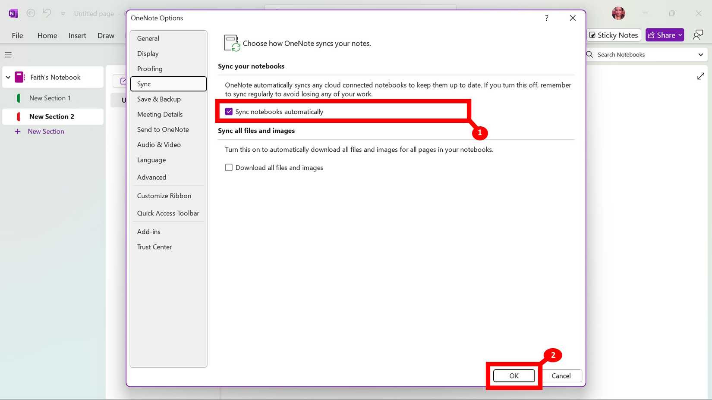Click the OneNote app logo icon
This screenshot has height=400, width=712.
coord(13,13)
